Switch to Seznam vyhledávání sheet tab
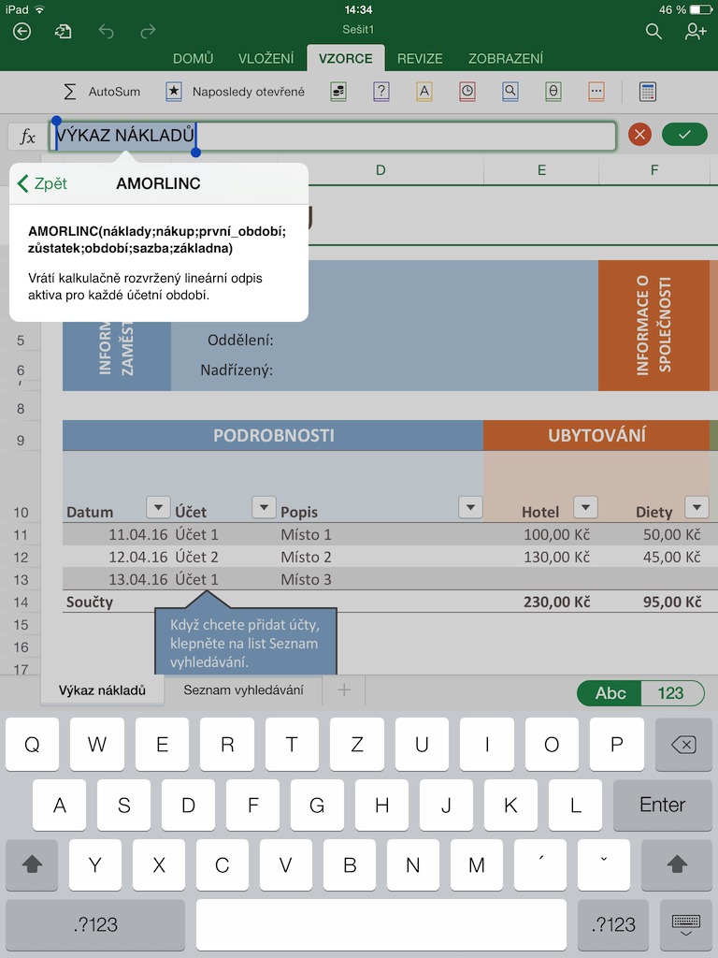The width and height of the screenshot is (718, 958). 243,690
